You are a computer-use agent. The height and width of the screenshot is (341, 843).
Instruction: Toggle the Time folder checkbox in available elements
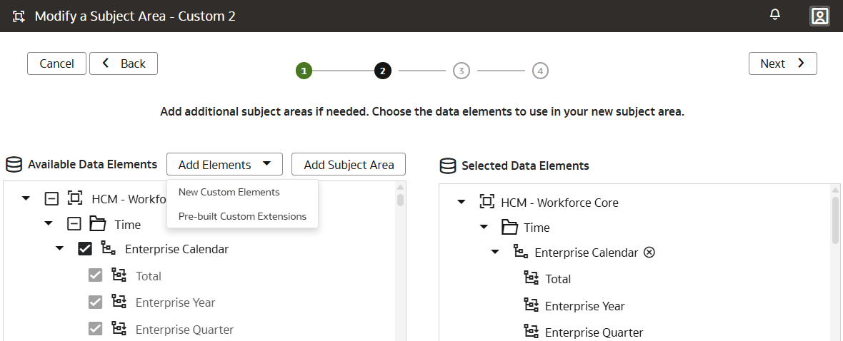(74, 224)
